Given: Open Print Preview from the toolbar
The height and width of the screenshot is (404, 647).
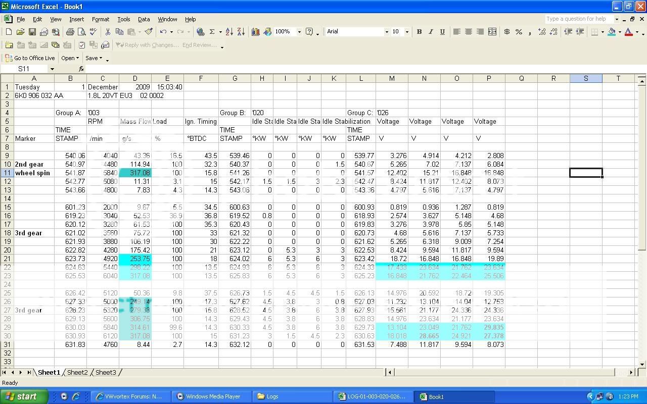Looking at the screenshot, I should click(81, 32).
